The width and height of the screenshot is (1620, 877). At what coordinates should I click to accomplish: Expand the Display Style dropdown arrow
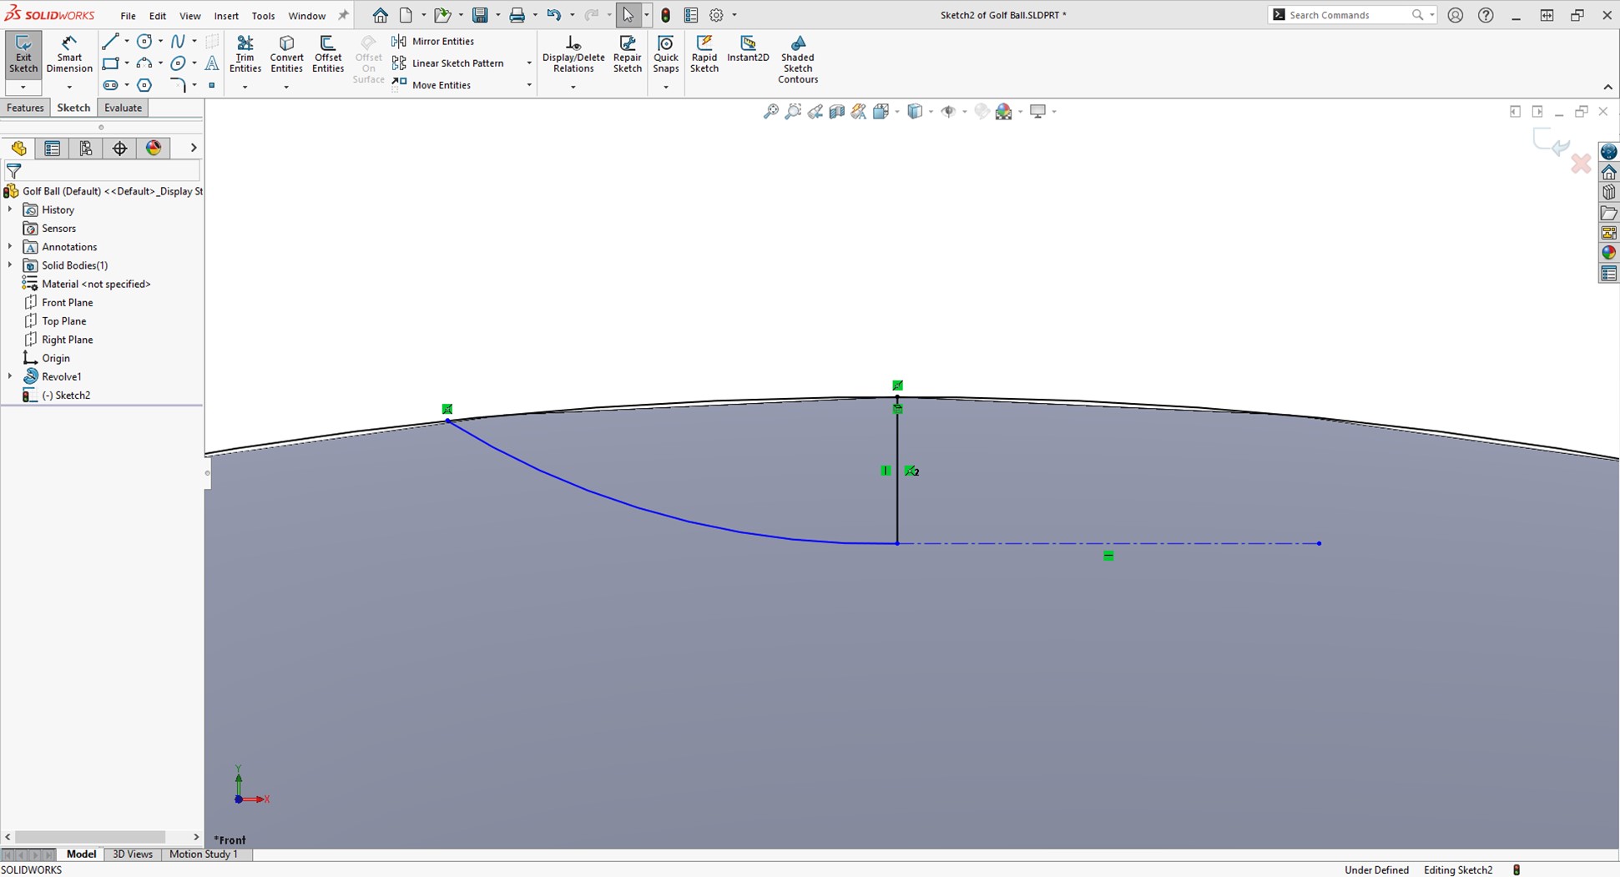coord(931,111)
